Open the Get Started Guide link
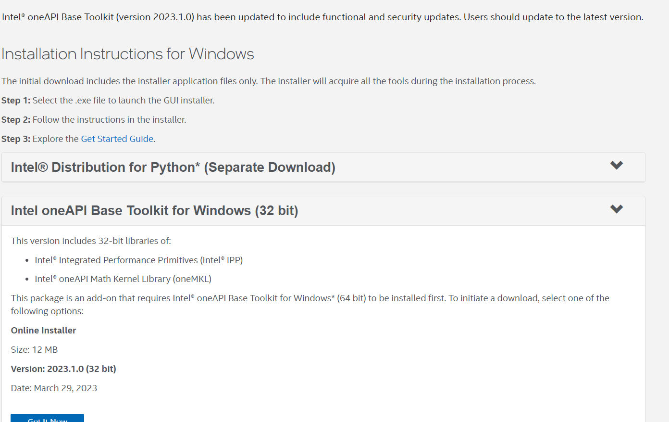The width and height of the screenshot is (669, 422). pos(117,139)
